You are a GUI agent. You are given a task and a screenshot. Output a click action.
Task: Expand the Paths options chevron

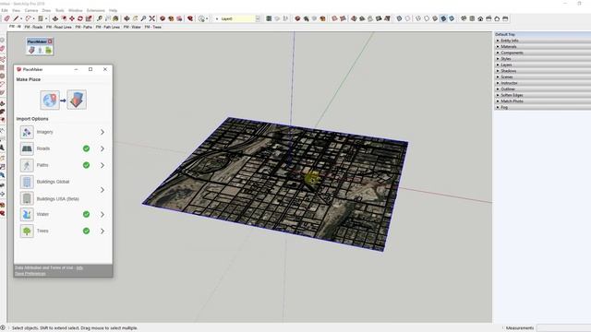pos(103,165)
